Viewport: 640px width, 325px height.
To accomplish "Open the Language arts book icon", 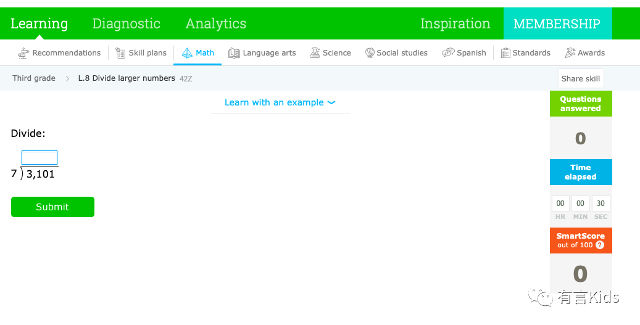I will click(x=234, y=53).
